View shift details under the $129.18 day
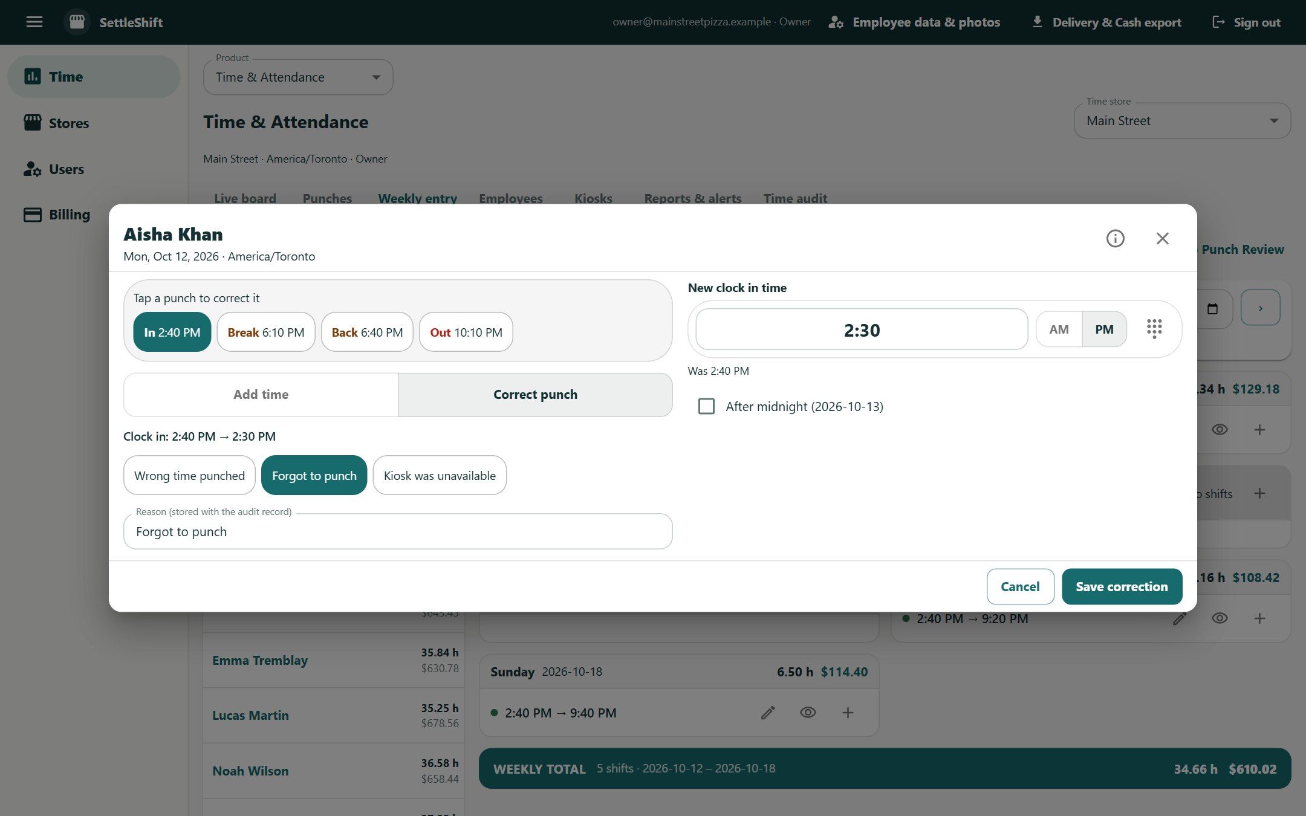The width and height of the screenshot is (1306, 816). click(x=1220, y=430)
